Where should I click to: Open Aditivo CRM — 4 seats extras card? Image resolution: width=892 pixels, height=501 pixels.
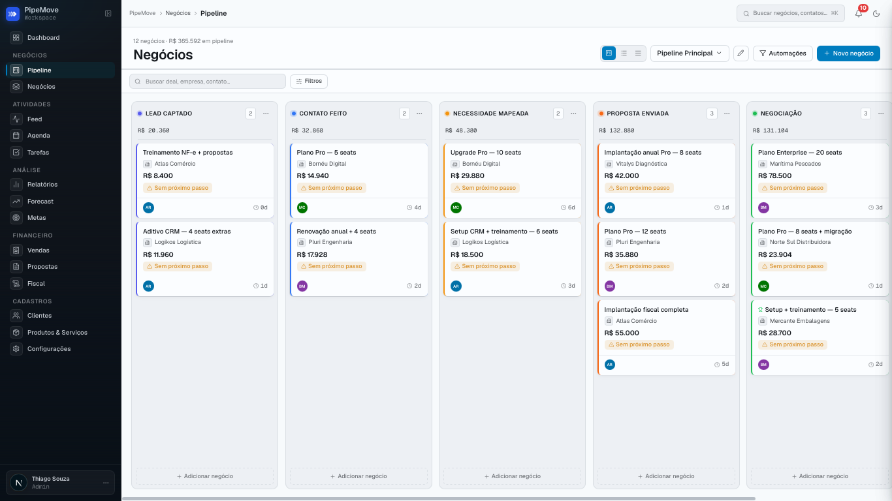click(205, 259)
